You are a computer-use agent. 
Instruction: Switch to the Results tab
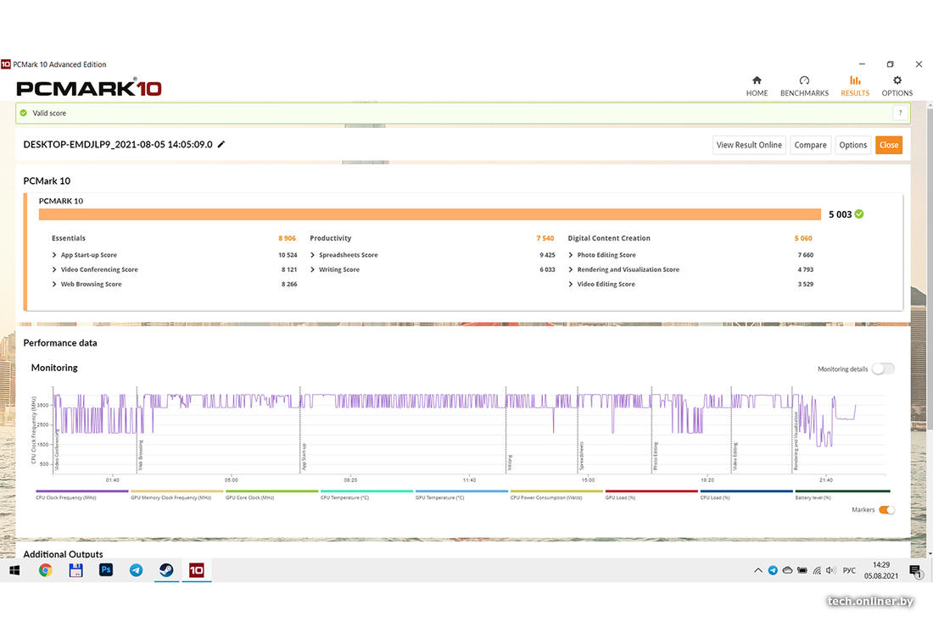point(854,86)
